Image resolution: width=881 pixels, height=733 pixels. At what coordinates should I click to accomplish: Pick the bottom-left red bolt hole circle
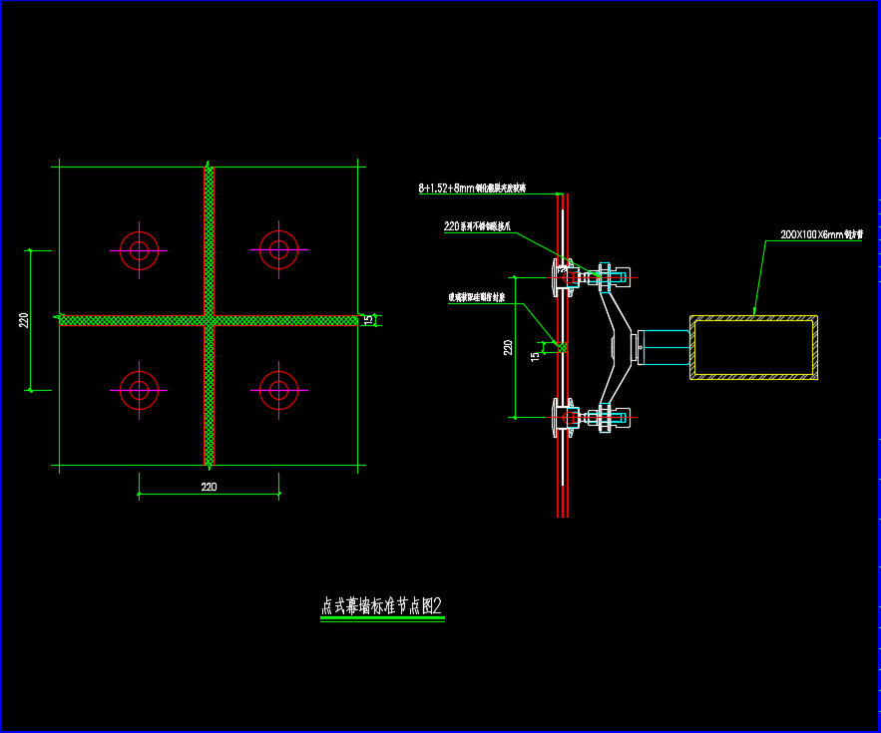[x=139, y=390]
